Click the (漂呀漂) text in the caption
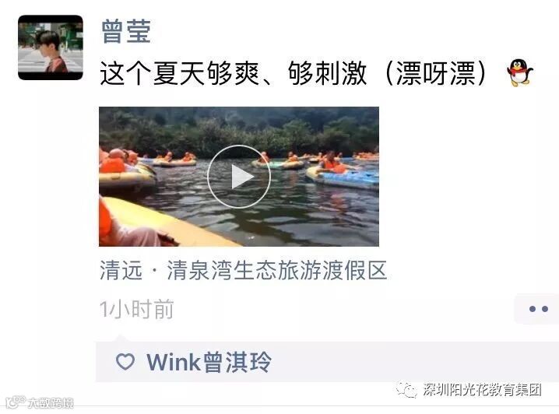The image size is (559, 414). coord(436,73)
